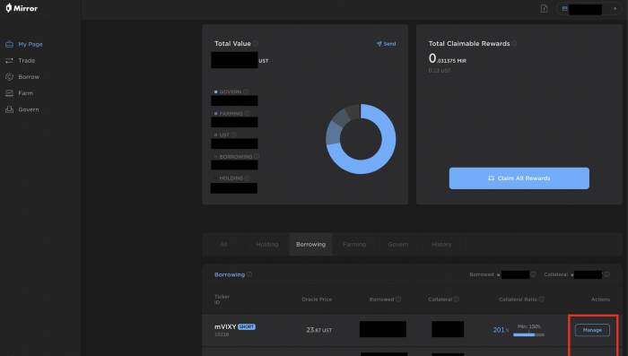Click the Min: 150% label
This screenshot has height=356, width=628.
(528, 326)
